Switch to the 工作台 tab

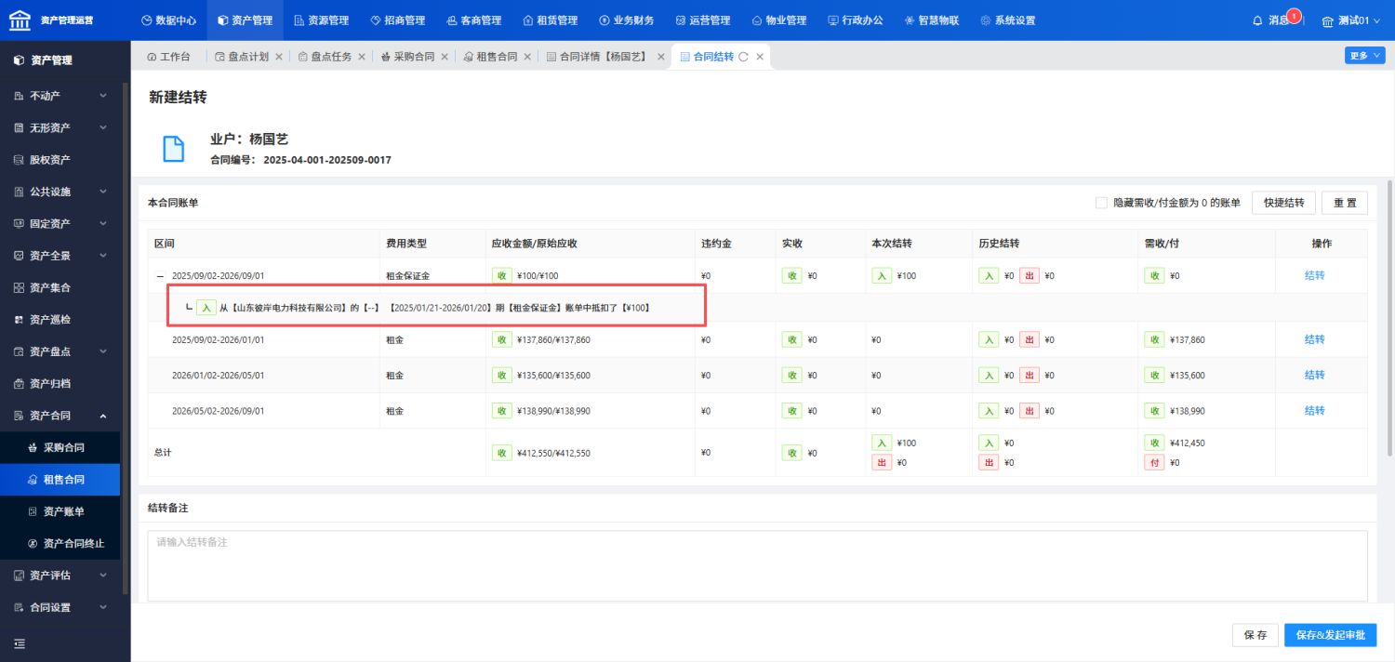[x=168, y=57]
